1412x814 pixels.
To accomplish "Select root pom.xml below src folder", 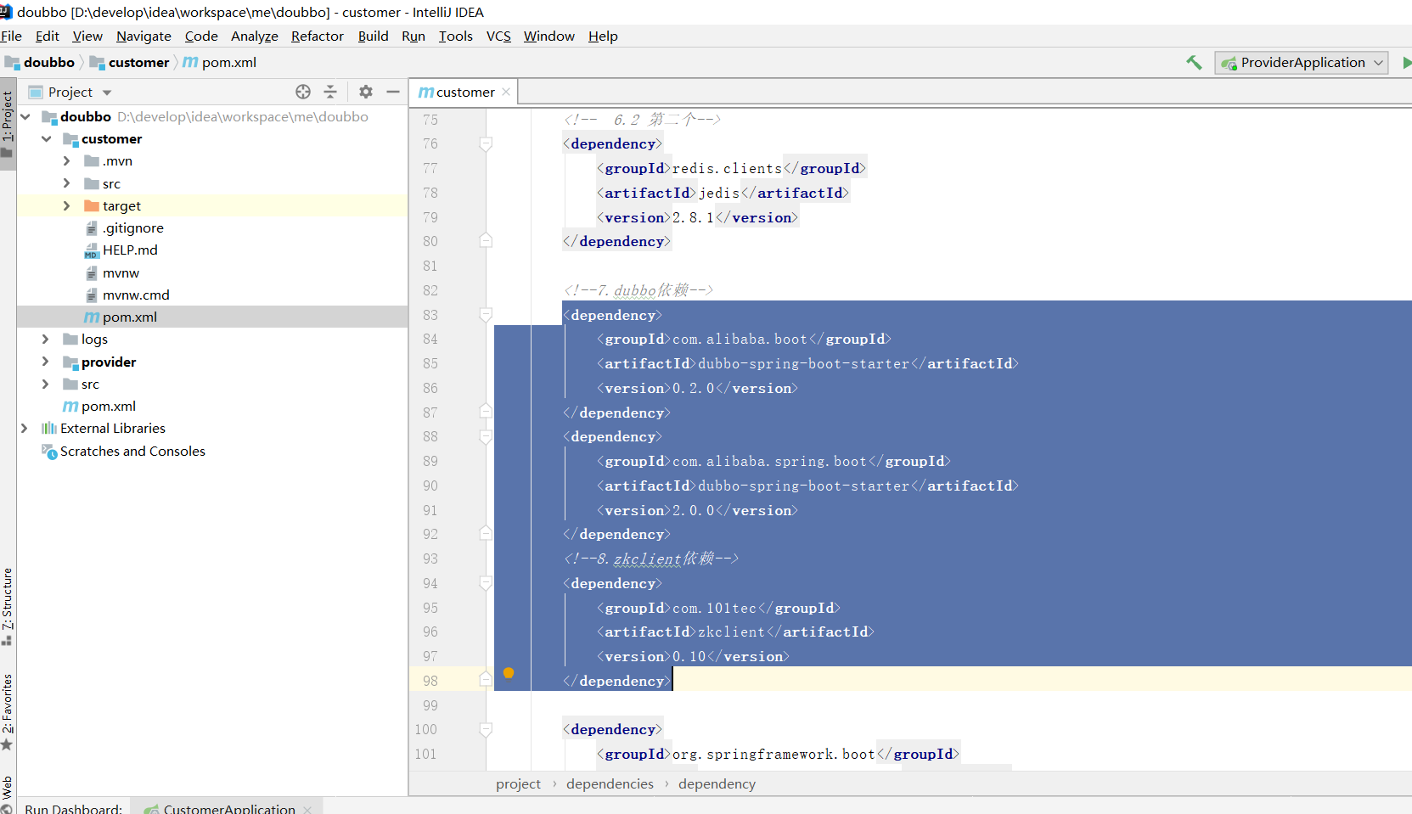I will click(109, 407).
